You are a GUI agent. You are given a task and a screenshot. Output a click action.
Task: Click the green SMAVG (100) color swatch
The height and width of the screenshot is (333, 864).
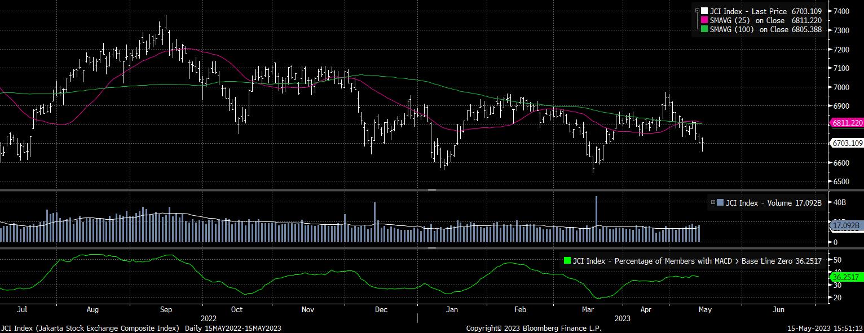click(704, 29)
